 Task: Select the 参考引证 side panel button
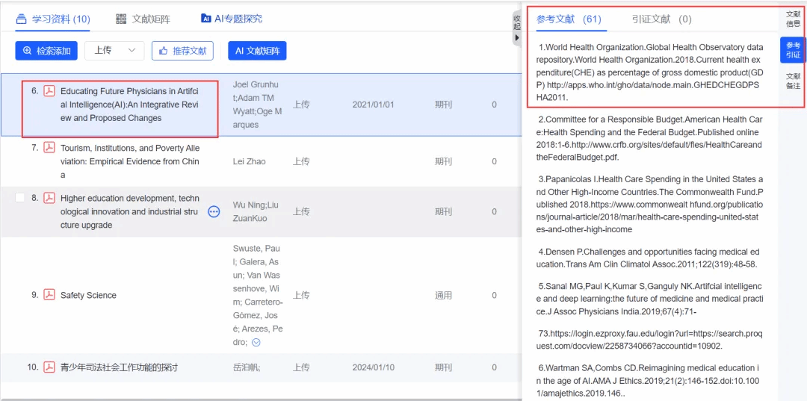coord(793,50)
